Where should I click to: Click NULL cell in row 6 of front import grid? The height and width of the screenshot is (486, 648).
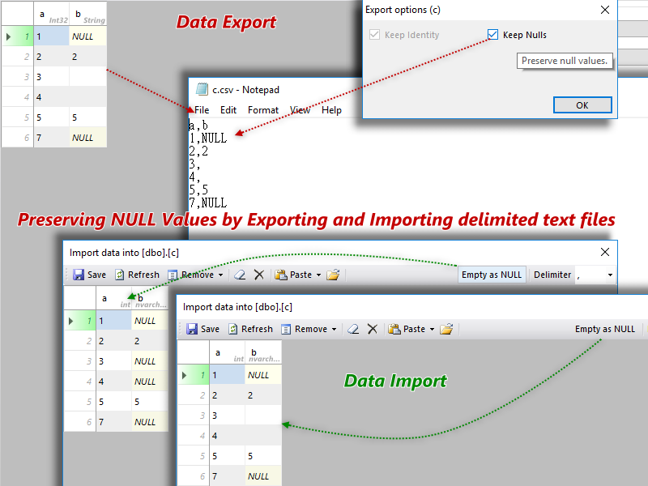click(263, 476)
